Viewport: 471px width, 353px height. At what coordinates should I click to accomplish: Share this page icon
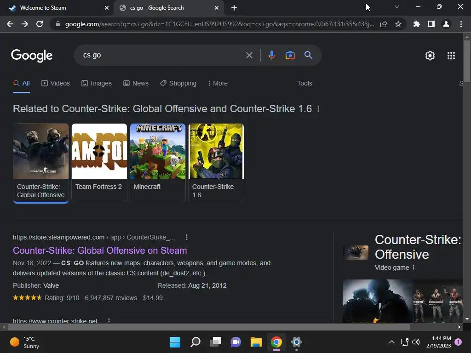(x=384, y=24)
